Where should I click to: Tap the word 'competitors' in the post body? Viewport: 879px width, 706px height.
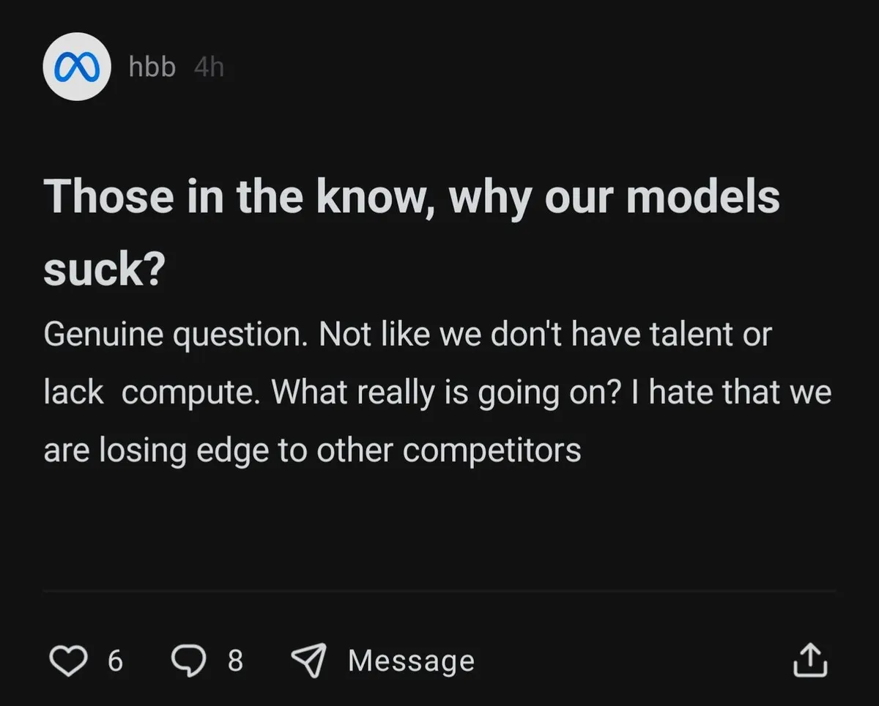(x=492, y=450)
